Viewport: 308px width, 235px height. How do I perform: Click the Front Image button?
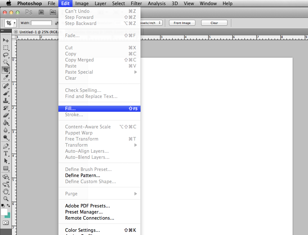click(x=182, y=23)
